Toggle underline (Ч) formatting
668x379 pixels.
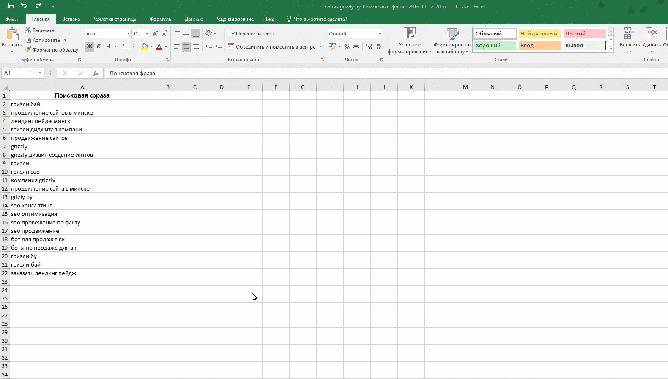108,46
